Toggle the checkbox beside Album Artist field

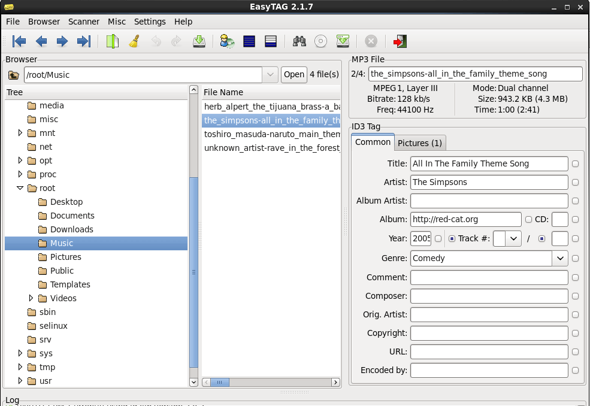click(x=576, y=201)
